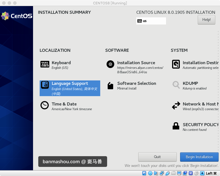Click the Language Support heading
This screenshot has width=220, height=176.
(x=70, y=83)
